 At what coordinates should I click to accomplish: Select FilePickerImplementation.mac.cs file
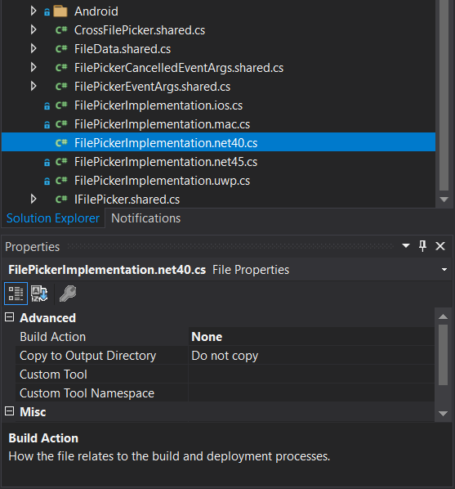point(162,124)
